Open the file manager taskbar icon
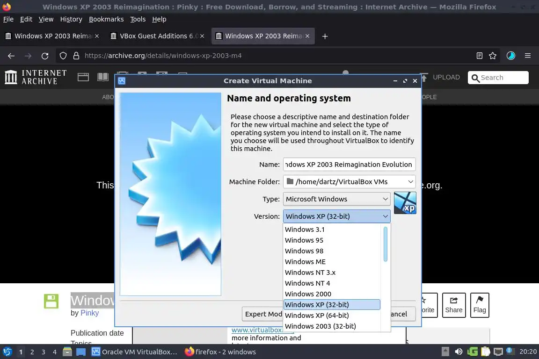The width and height of the screenshot is (539, 359). [x=67, y=352]
